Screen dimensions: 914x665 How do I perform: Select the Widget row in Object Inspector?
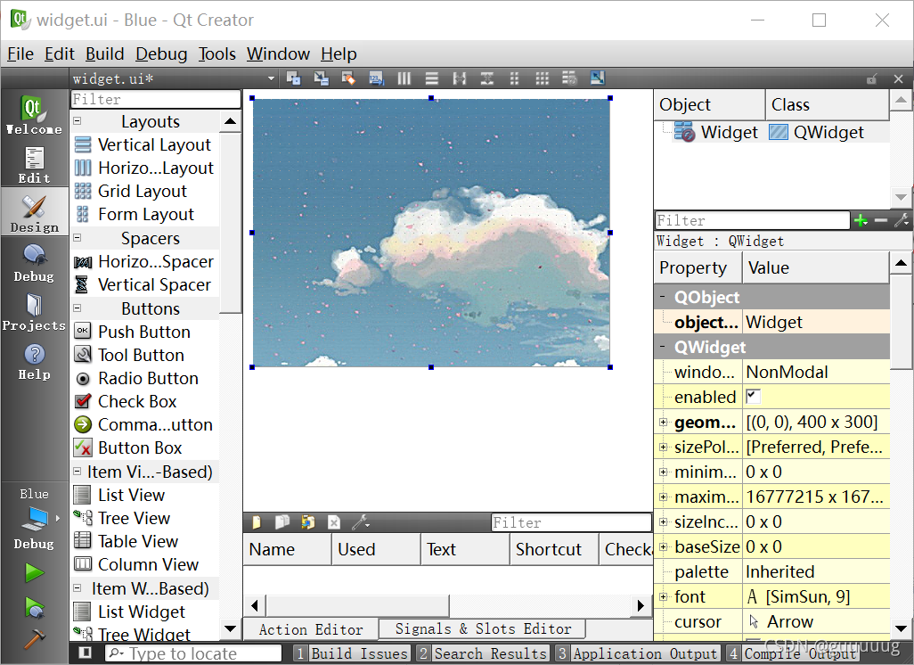pos(771,132)
